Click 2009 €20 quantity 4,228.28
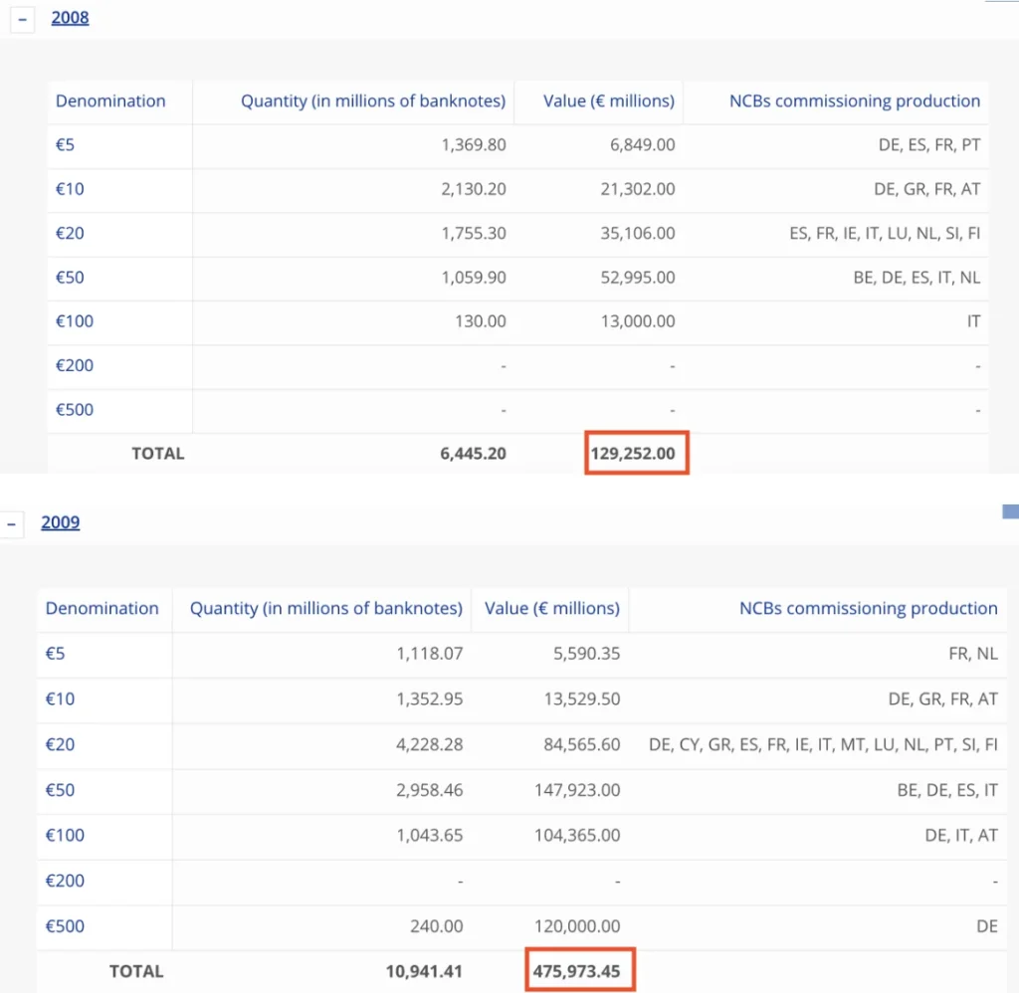Screen dimensions: 1019x993 pyautogui.click(x=430, y=744)
